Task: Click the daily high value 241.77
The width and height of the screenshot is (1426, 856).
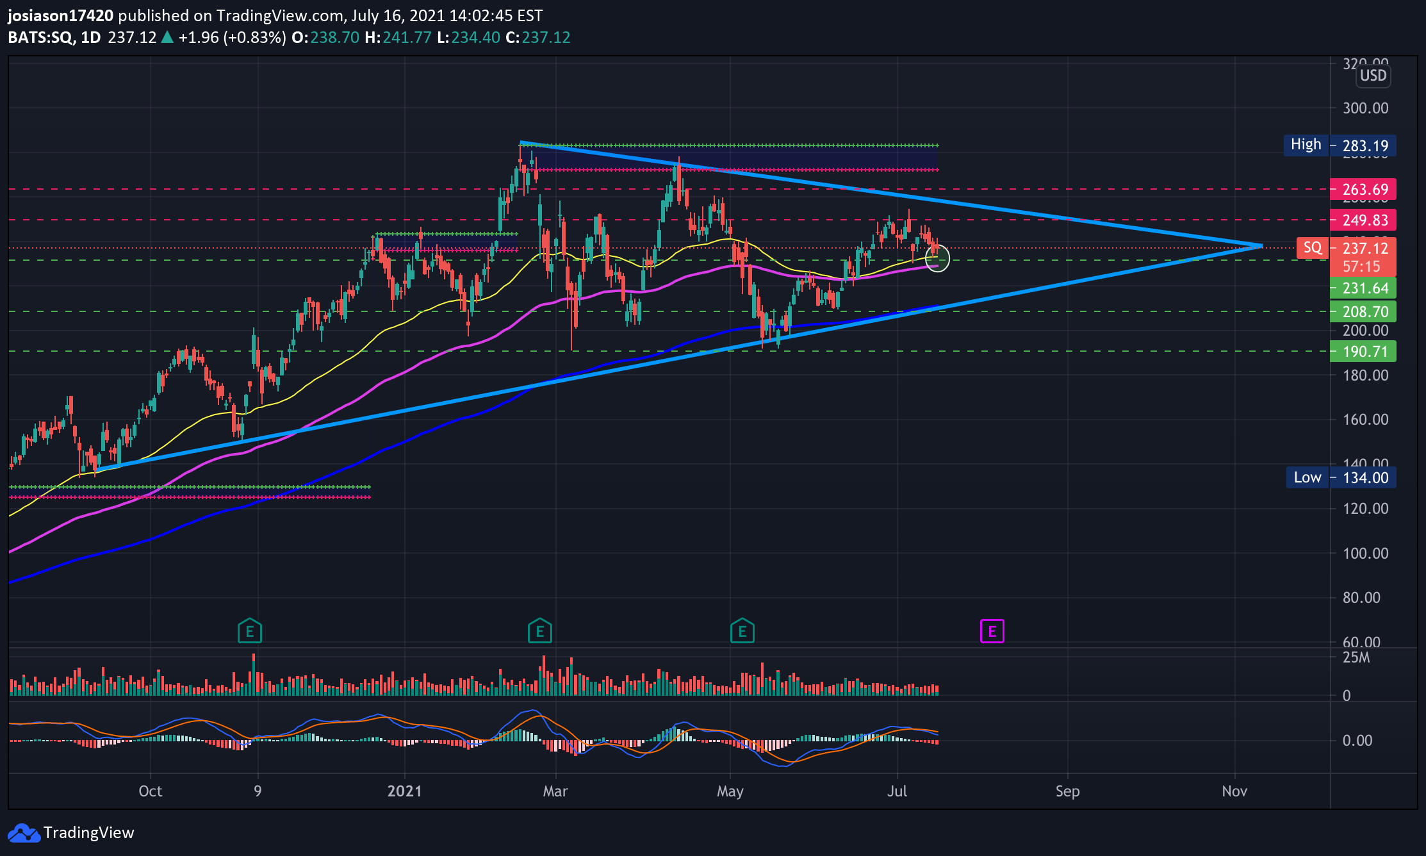Action: [x=407, y=37]
